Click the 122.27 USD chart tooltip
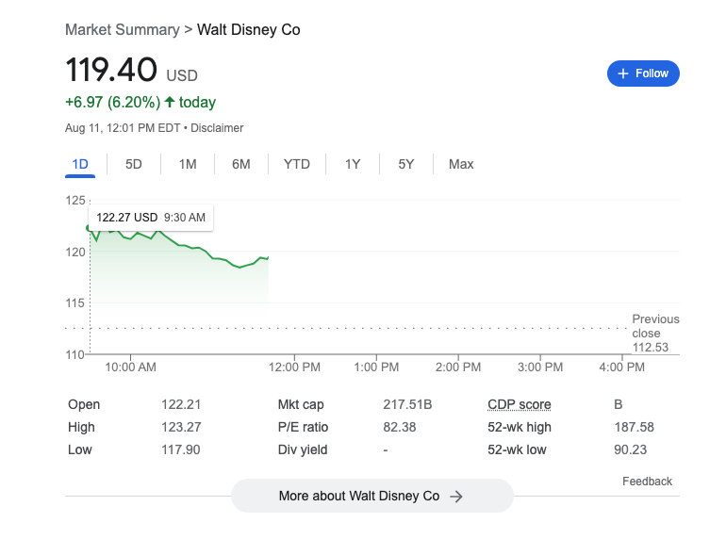Viewport: 726px width, 539px height. [151, 218]
